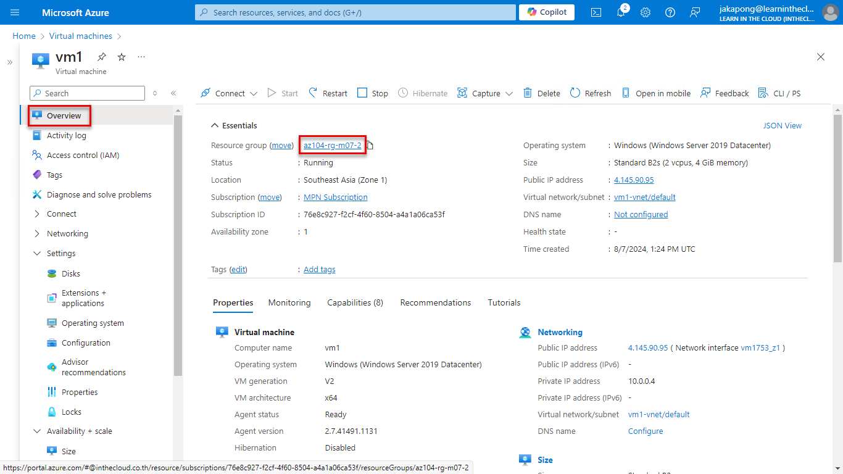Click Open in mobile
The width and height of the screenshot is (843, 474).
point(656,93)
